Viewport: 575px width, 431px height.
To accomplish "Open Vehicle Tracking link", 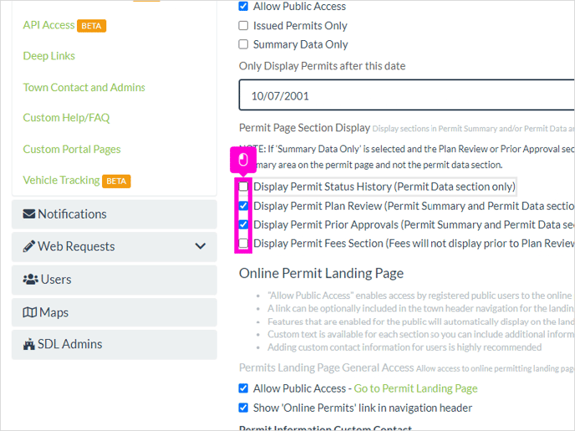I will tap(61, 180).
